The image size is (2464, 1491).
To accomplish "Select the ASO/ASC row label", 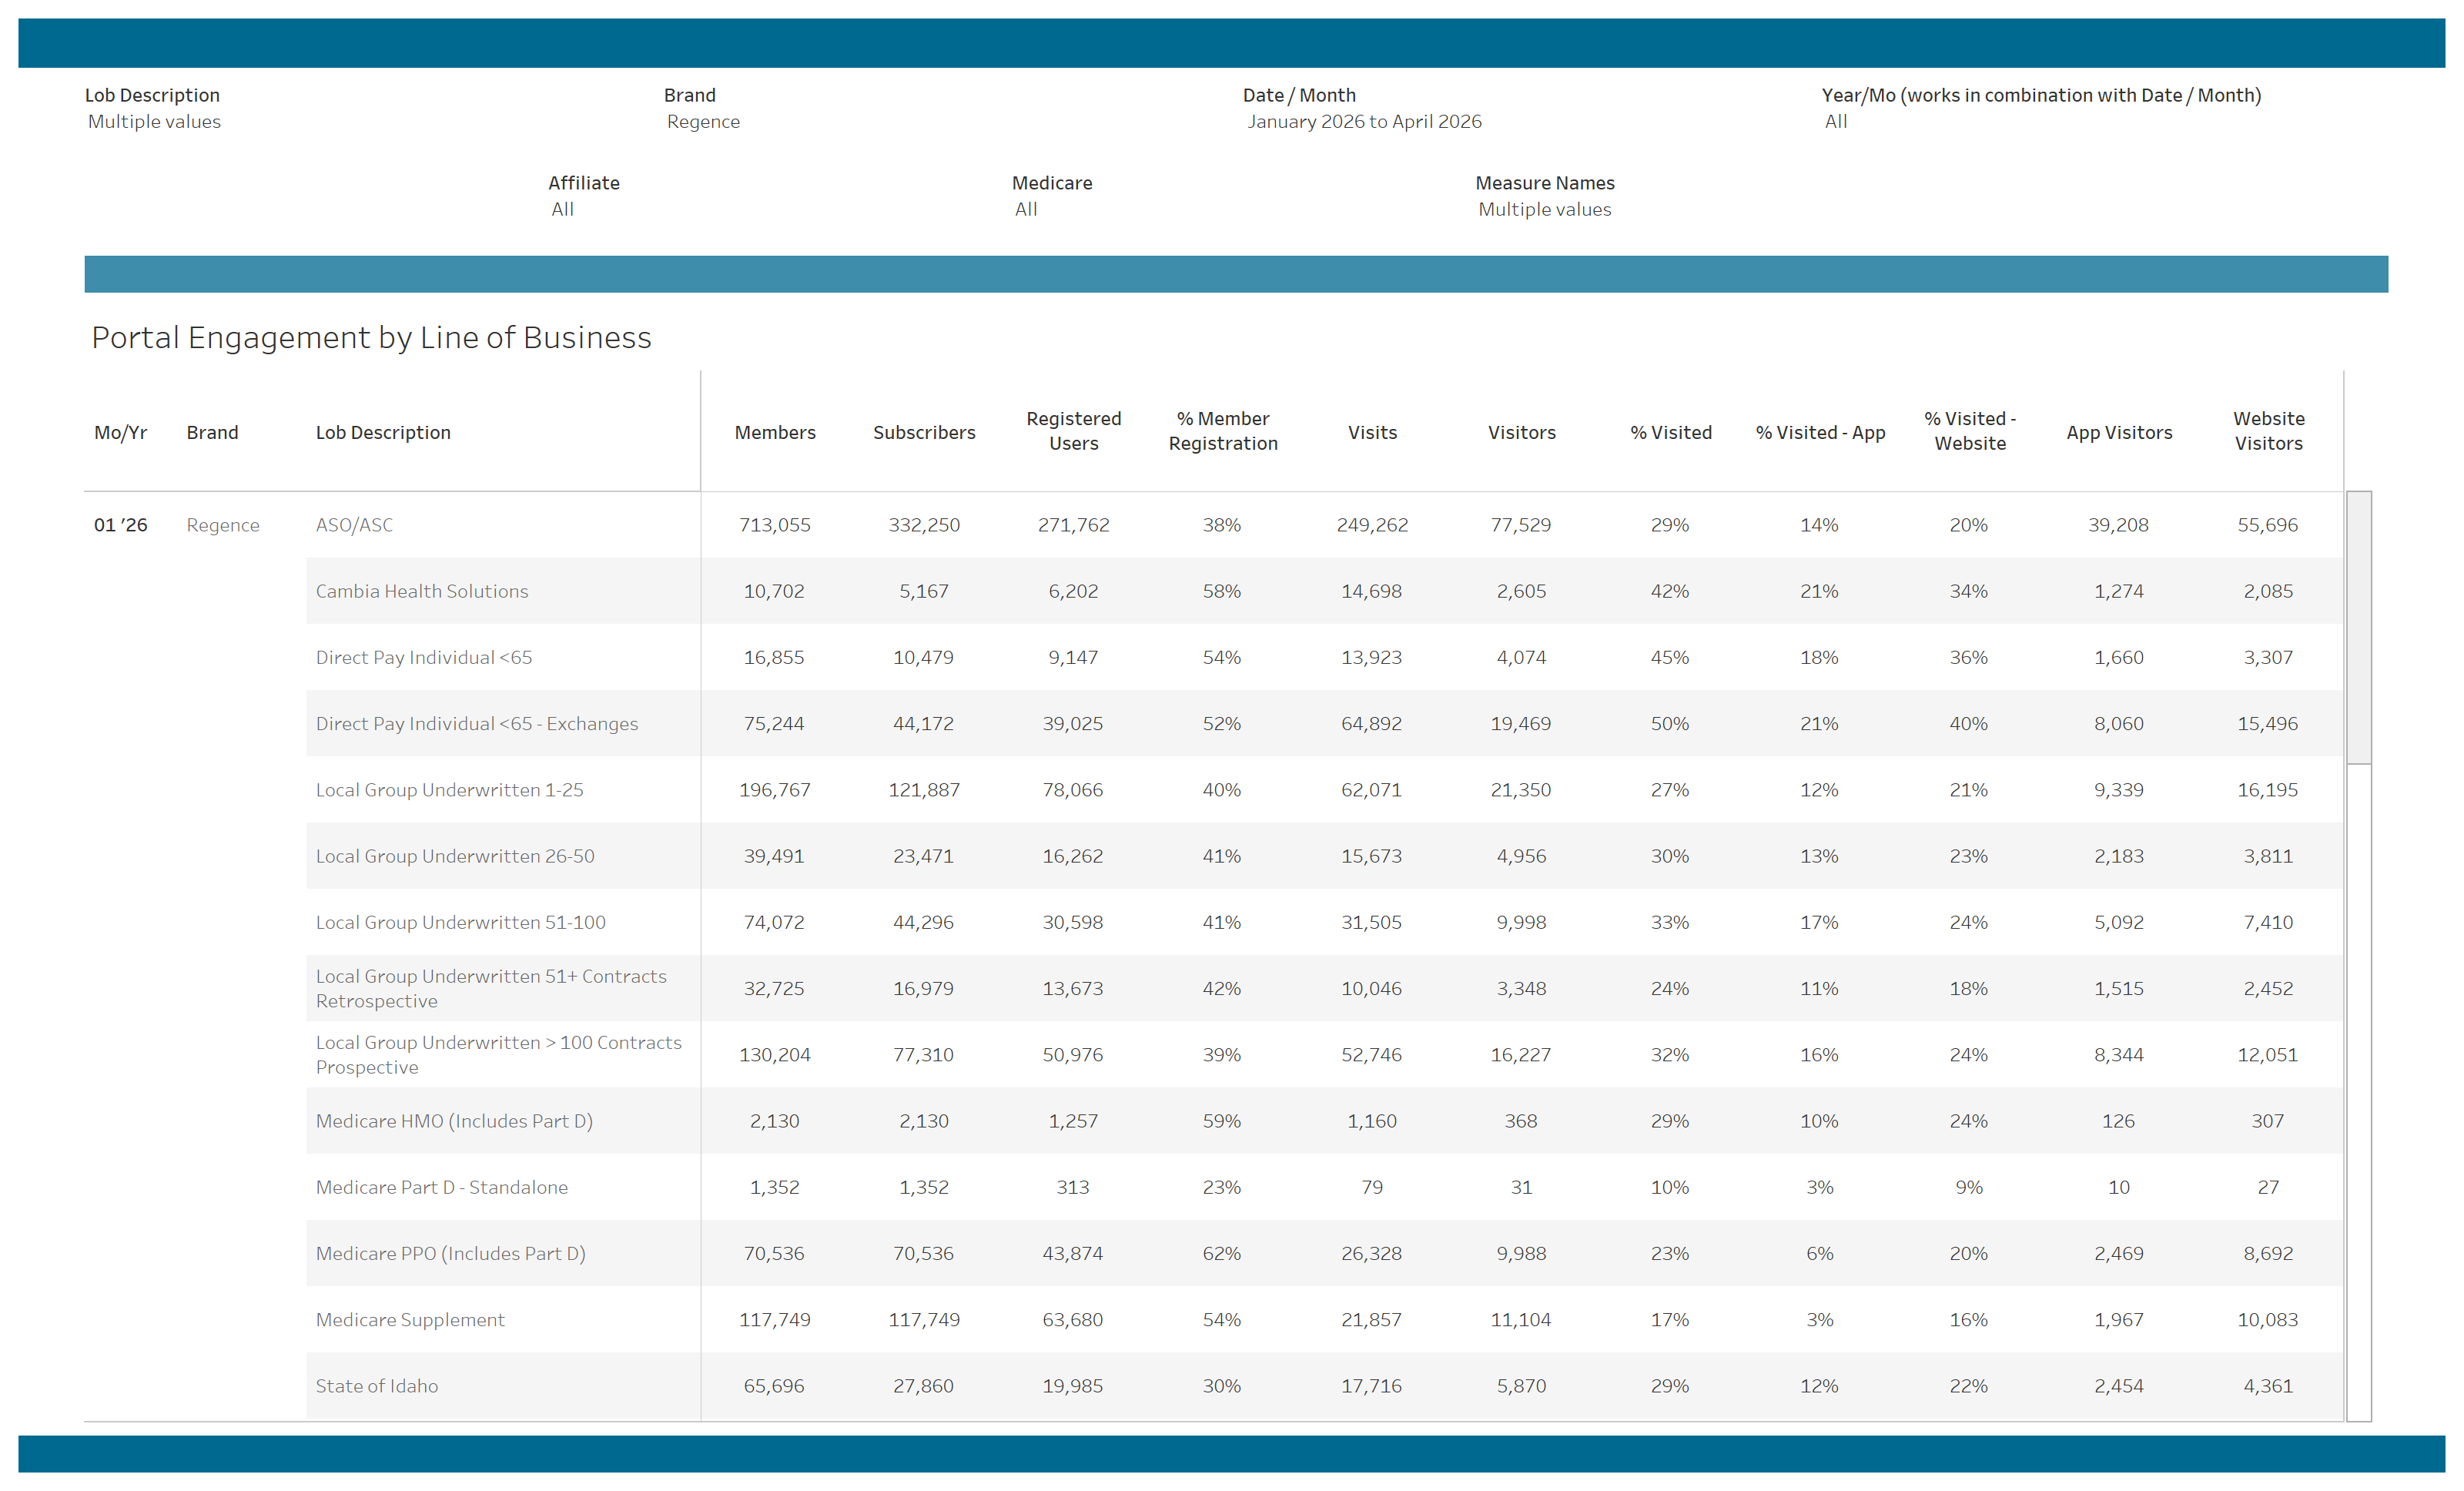I will tap(354, 525).
